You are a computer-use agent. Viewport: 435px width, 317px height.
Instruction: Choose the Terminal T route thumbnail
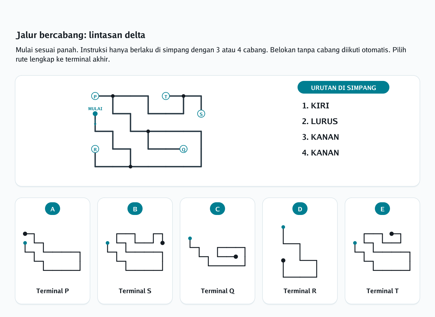(x=382, y=252)
